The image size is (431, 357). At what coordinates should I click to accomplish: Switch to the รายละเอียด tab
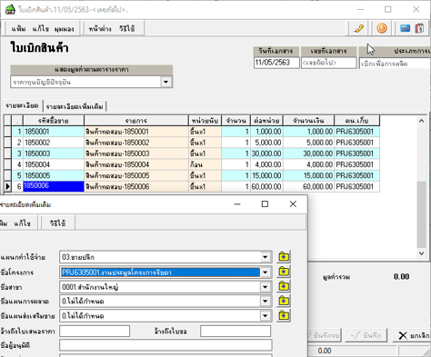point(22,105)
